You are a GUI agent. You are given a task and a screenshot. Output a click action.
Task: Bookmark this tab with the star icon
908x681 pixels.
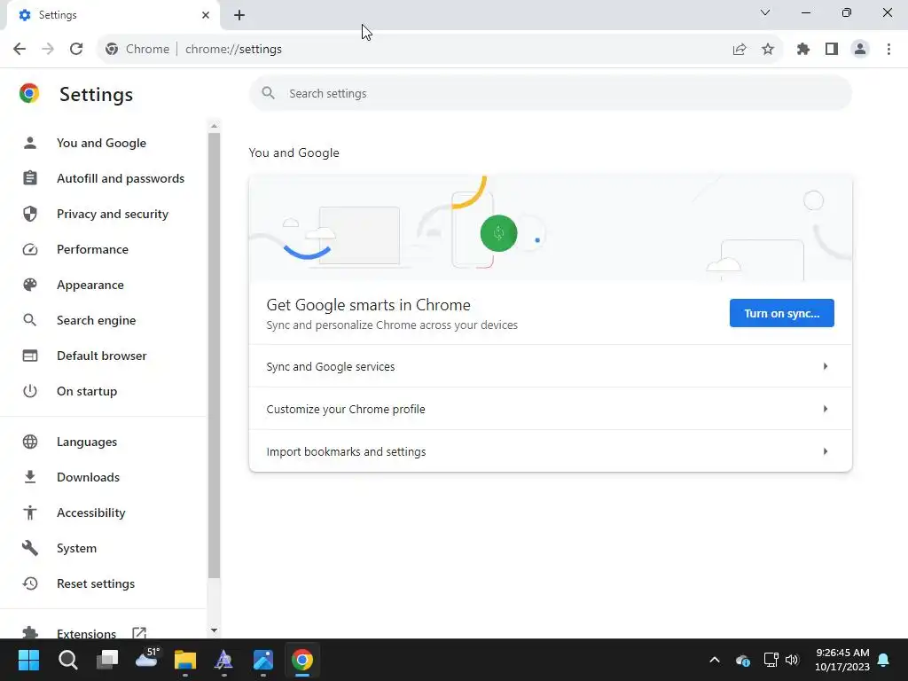[768, 50]
